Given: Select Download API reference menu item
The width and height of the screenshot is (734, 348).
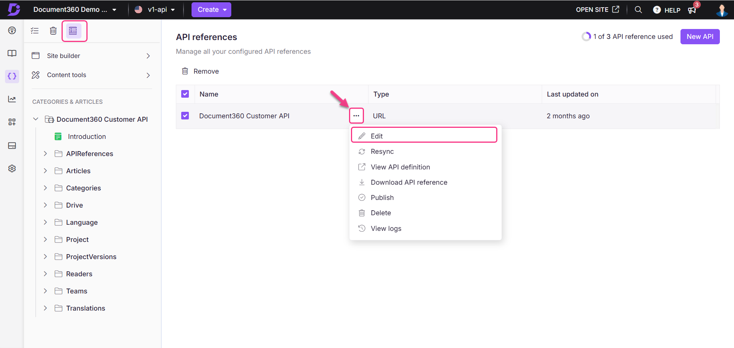Looking at the screenshot, I should 425,182.
